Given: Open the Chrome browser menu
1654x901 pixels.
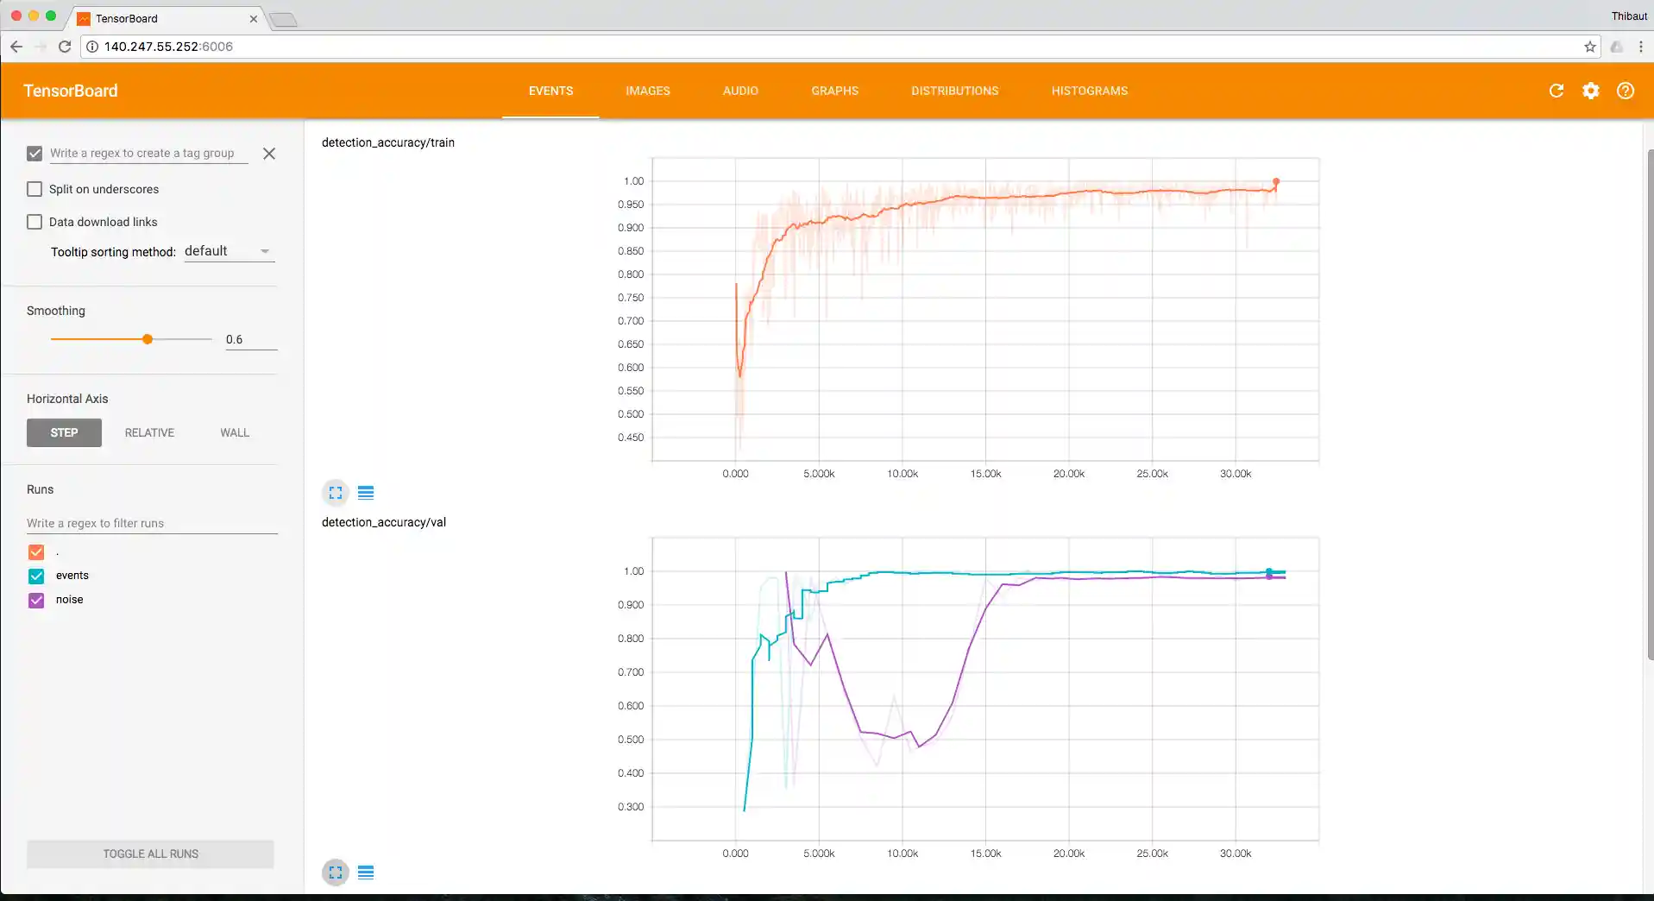Looking at the screenshot, I should point(1642,47).
